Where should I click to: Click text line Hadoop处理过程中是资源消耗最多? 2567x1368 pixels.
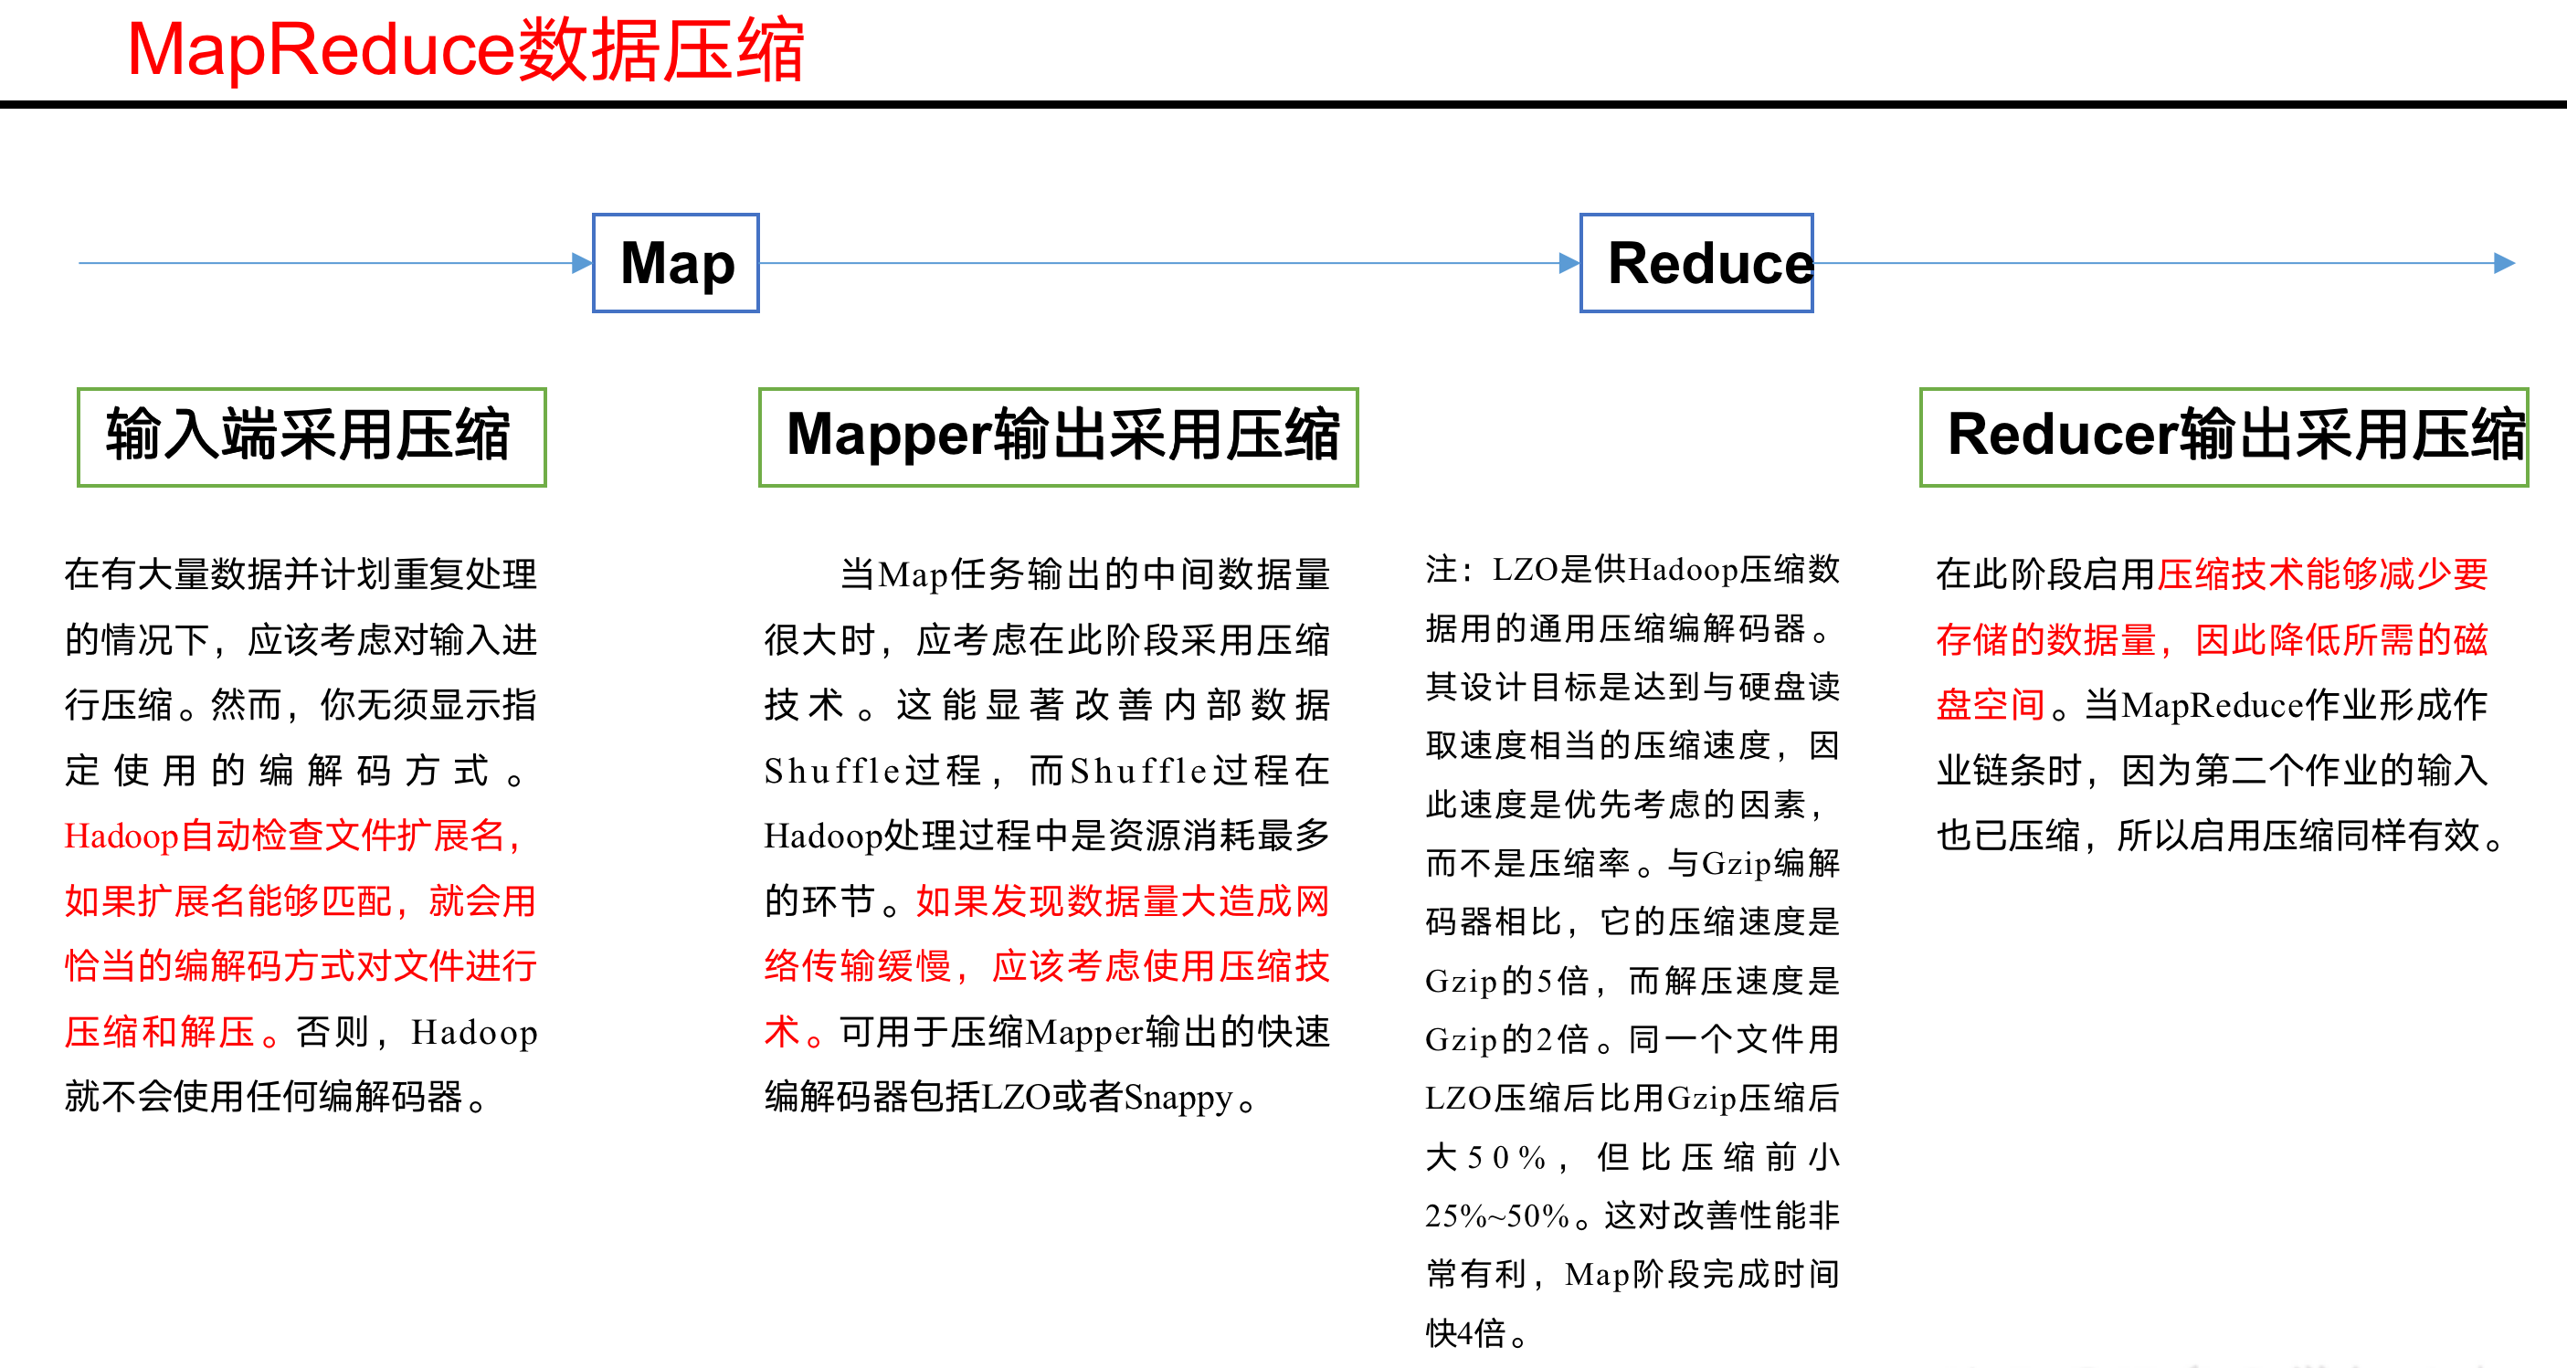point(1047,835)
